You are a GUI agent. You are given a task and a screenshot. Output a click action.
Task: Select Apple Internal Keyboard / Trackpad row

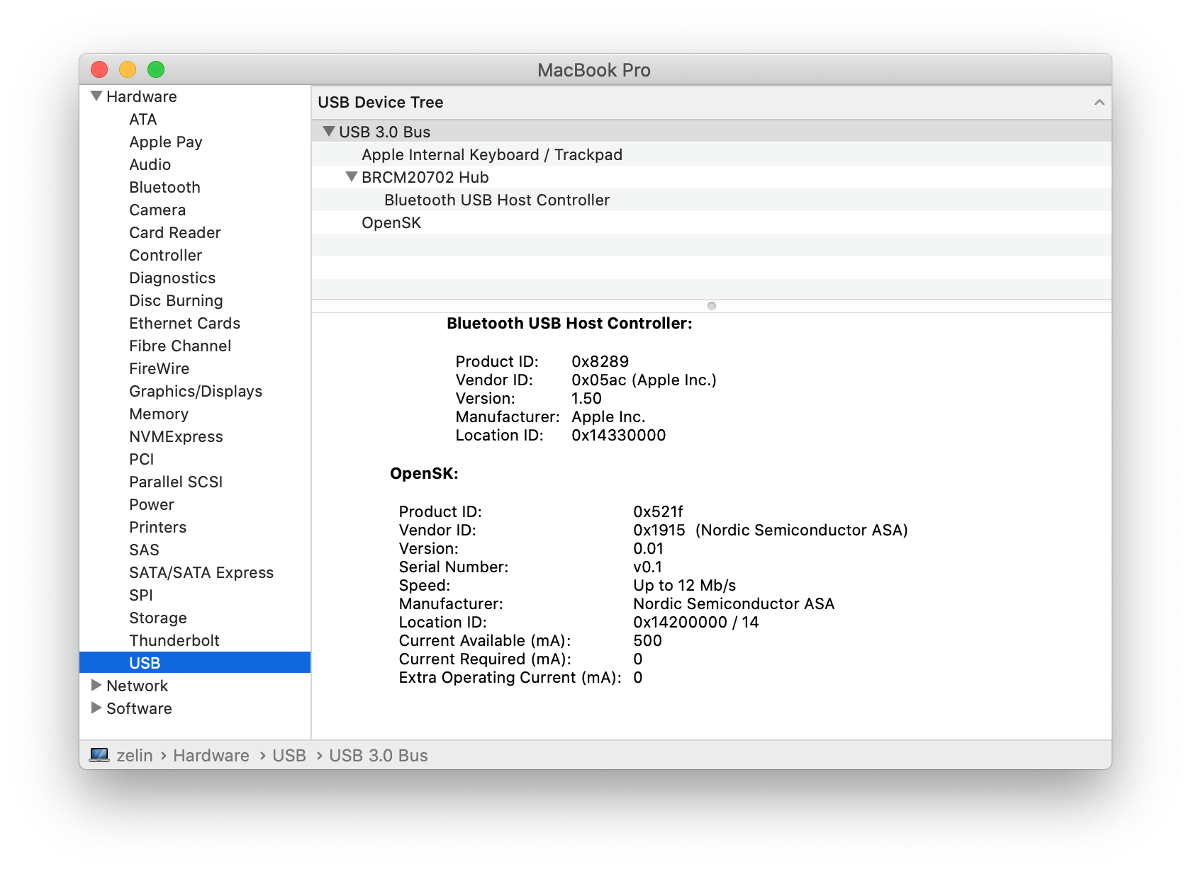711,154
